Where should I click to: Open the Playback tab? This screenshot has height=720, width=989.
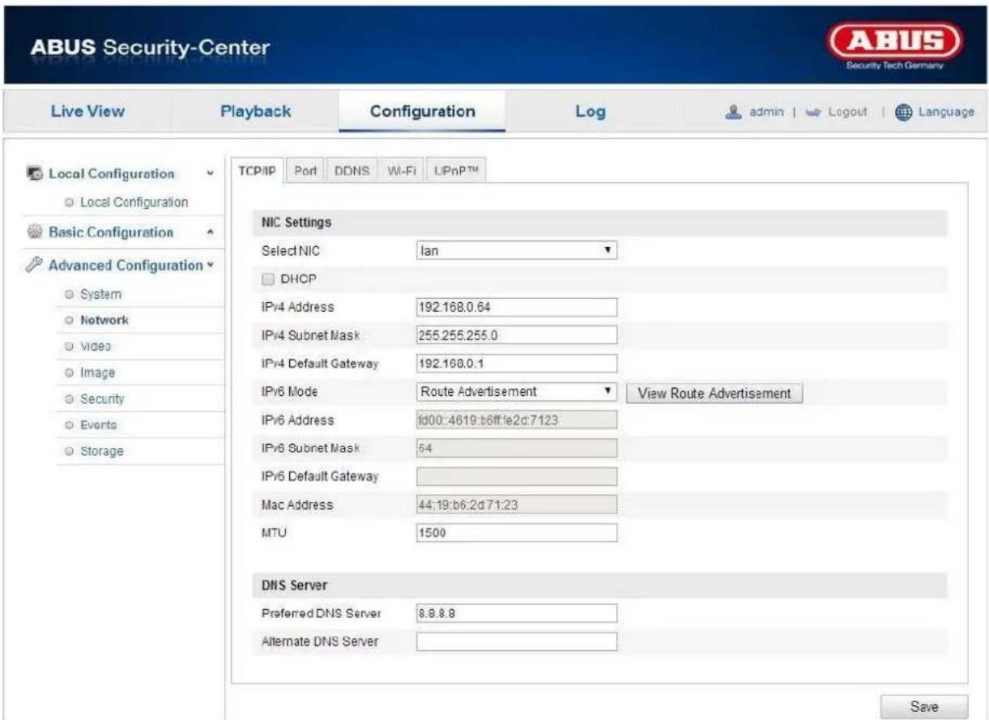256,112
